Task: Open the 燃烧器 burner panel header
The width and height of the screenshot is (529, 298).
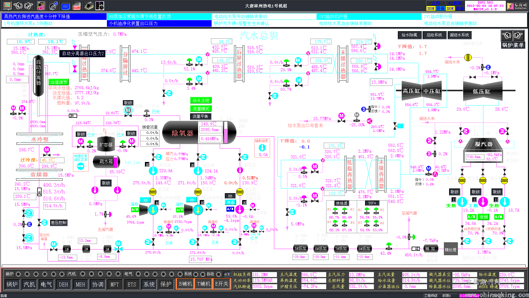Action: pos(342,203)
